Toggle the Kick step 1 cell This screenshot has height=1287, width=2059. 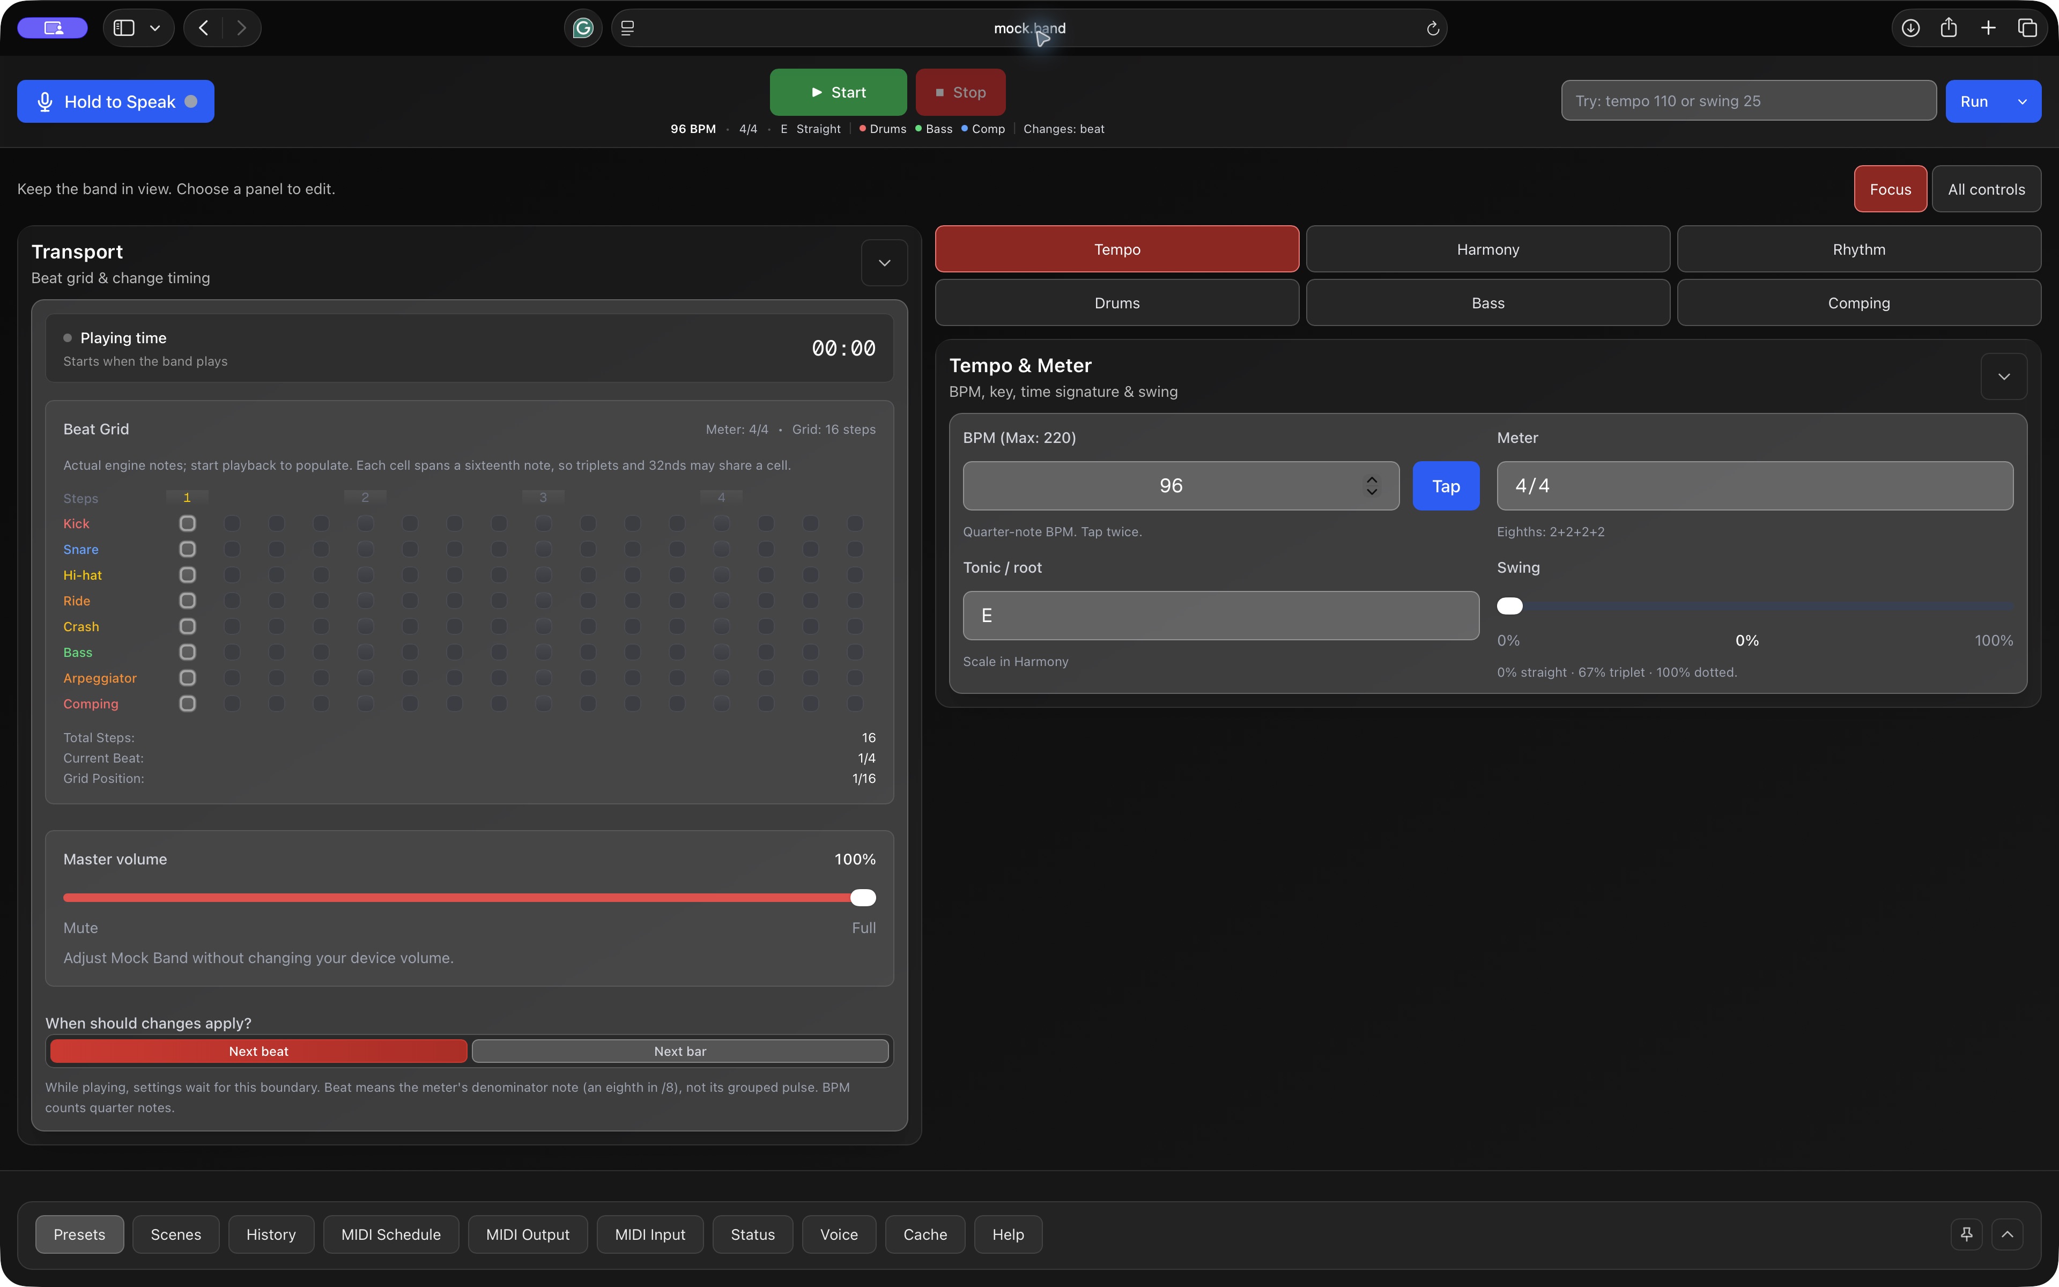[x=187, y=523]
